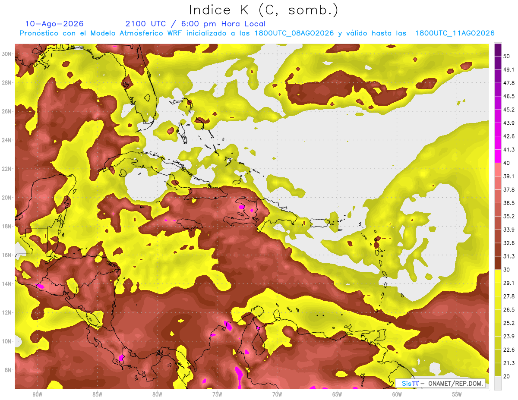This screenshot has width=518, height=400.
Task: Click the colorbar value 37.8
Action: coord(509,189)
